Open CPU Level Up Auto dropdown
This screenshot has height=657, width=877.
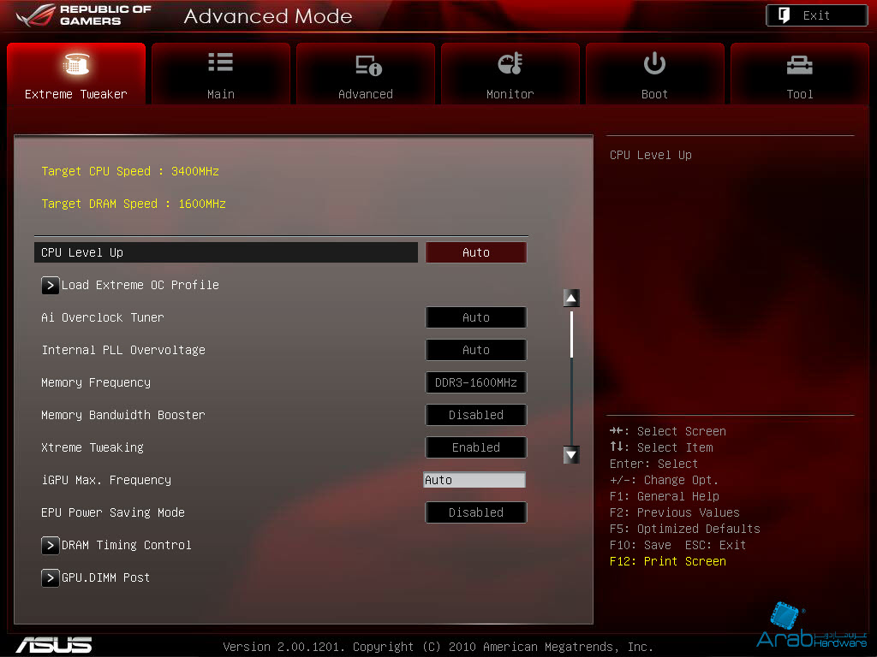click(x=476, y=252)
